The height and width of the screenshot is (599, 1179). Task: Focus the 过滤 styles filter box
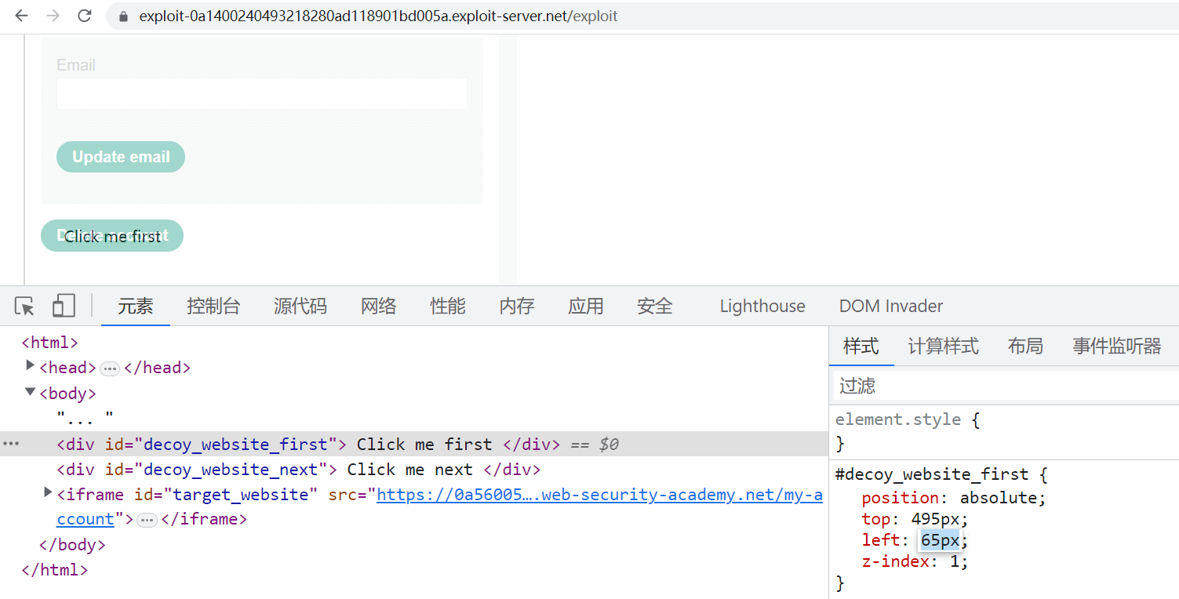tap(1004, 386)
